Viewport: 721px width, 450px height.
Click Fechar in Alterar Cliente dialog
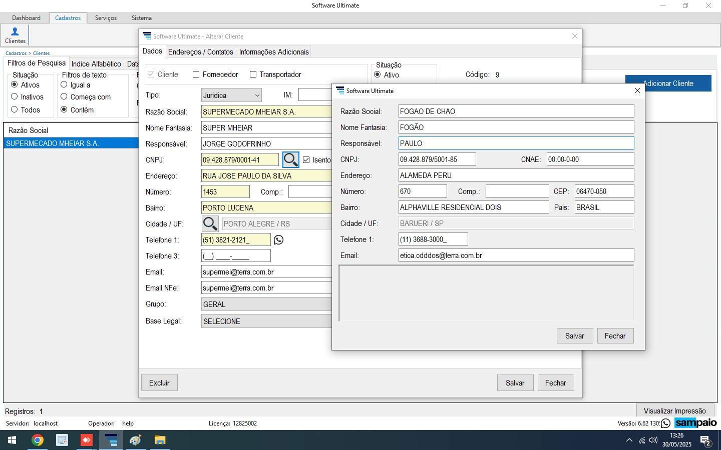coord(556,383)
